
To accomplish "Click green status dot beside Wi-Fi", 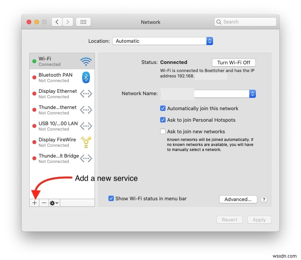I will (x=34, y=61).
